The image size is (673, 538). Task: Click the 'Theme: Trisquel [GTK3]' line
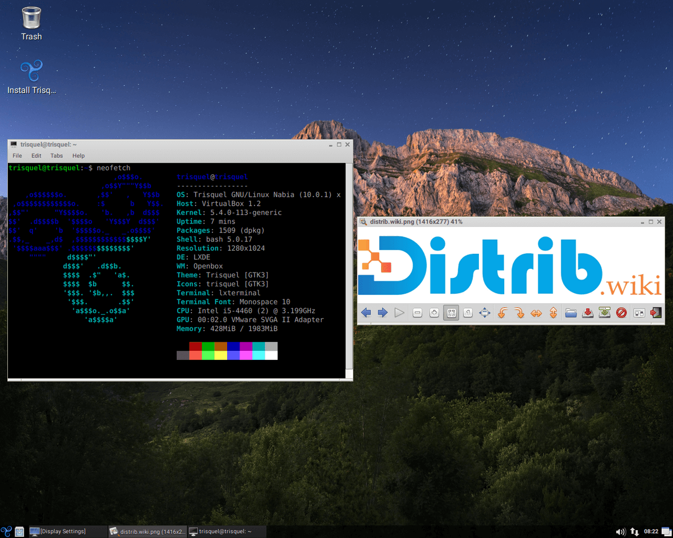click(x=223, y=275)
